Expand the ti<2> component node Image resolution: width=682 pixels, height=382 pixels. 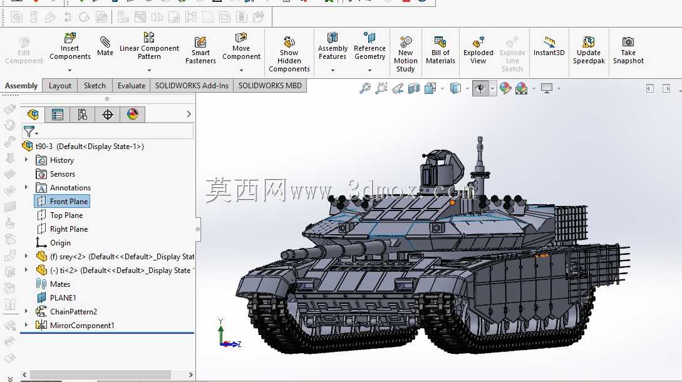[x=26, y=270]
